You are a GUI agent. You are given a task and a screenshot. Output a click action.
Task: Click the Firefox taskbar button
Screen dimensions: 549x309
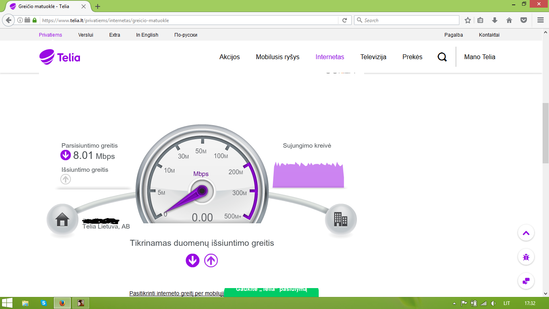[62, 303]
